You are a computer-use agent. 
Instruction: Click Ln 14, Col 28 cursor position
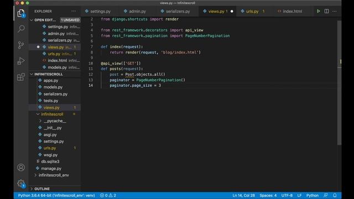pos(243,195)
